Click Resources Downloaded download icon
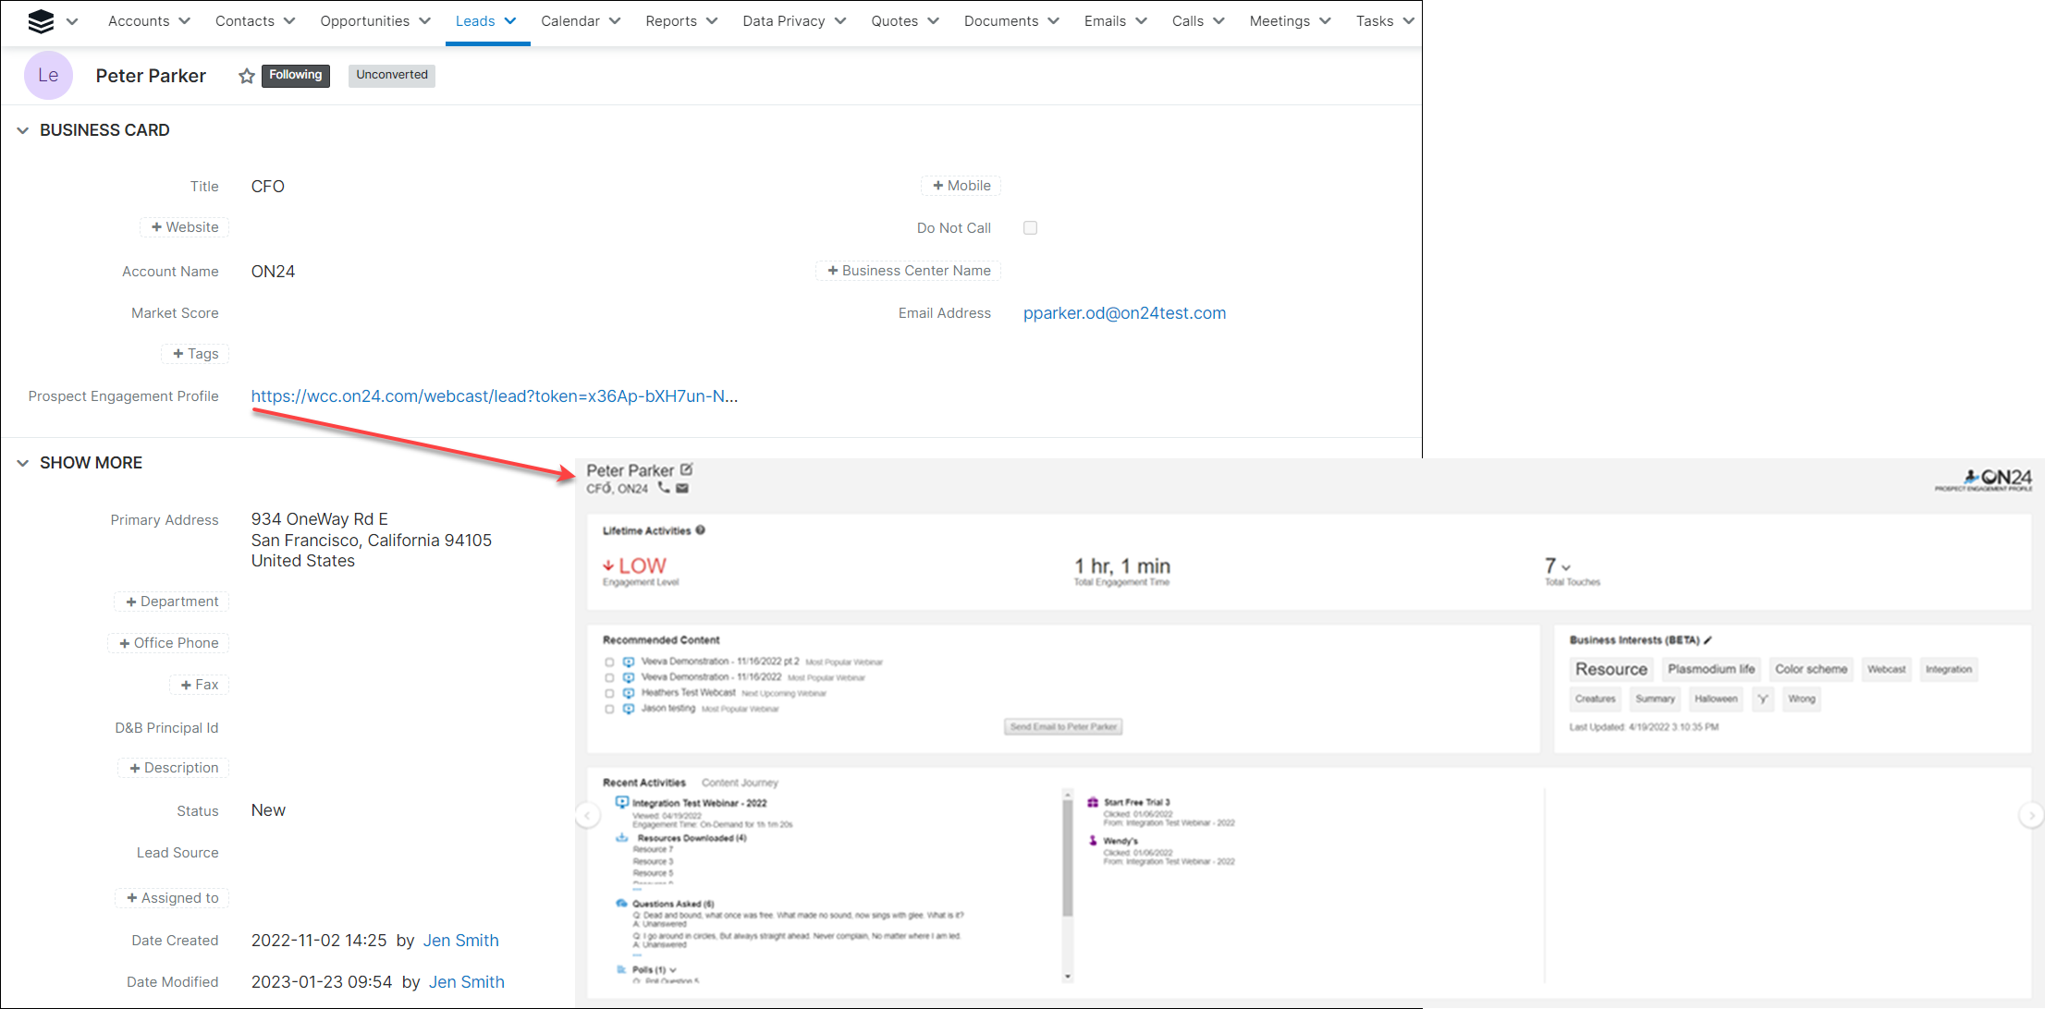Viewport: 2045px width, 1009px height. pyautogui.click(x=622, y=838)
